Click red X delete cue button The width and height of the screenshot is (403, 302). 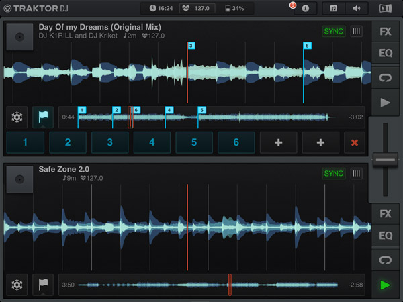pyautogui.click(x=355, y=142)
